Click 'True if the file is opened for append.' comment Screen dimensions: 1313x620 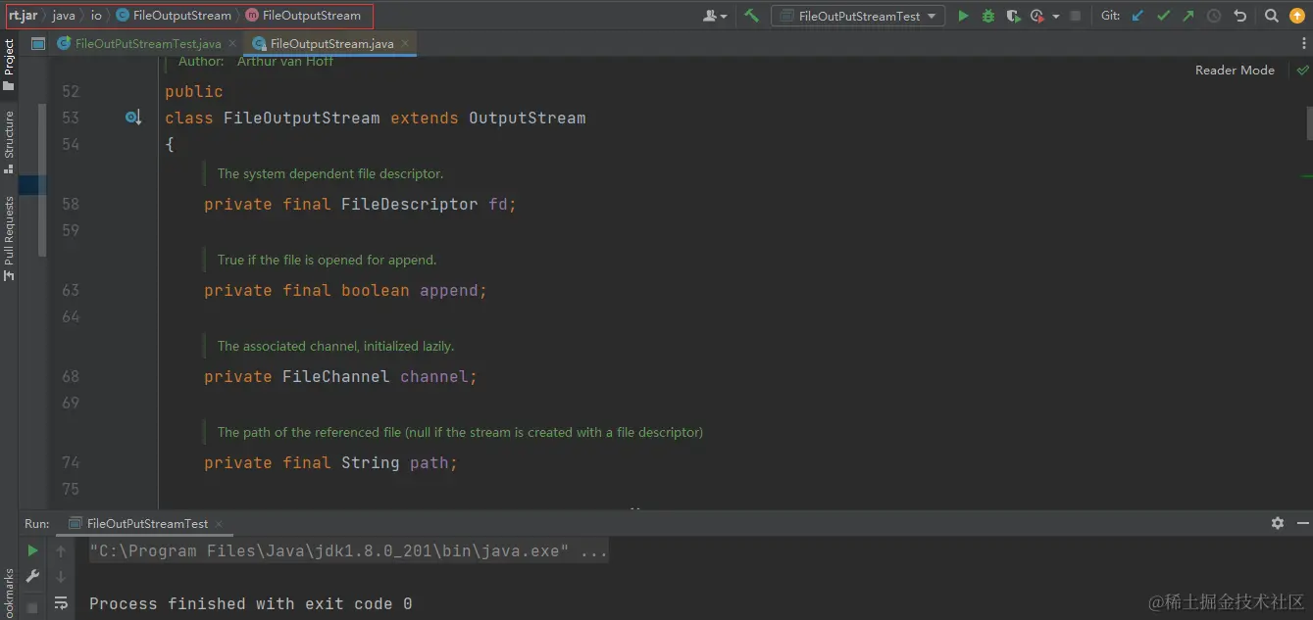coord(327,260)
